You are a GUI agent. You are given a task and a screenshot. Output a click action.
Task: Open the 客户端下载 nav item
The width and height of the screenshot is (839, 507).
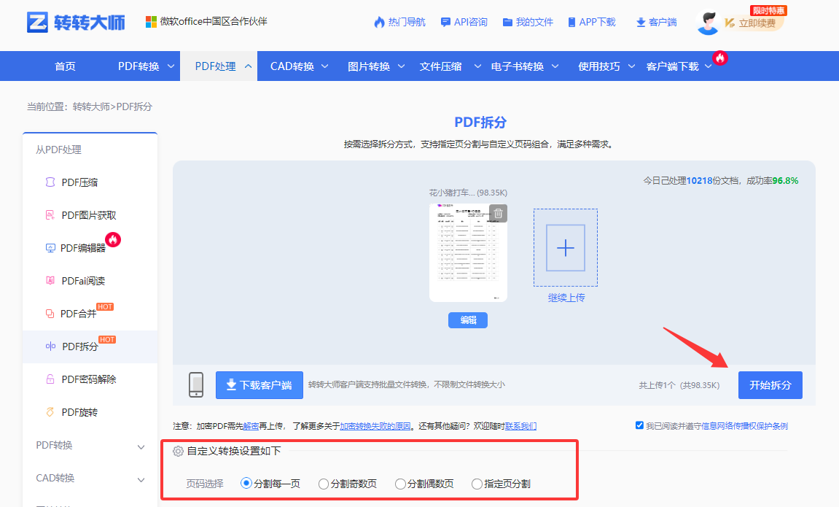pyautogui.click(x=673, y=66)
